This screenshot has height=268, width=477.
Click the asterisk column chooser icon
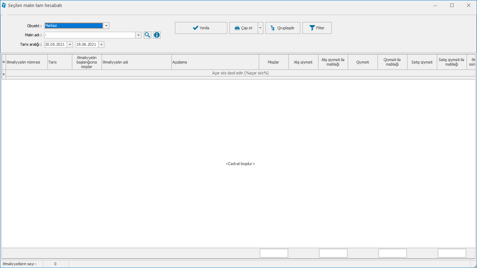[x=3, y=62]
